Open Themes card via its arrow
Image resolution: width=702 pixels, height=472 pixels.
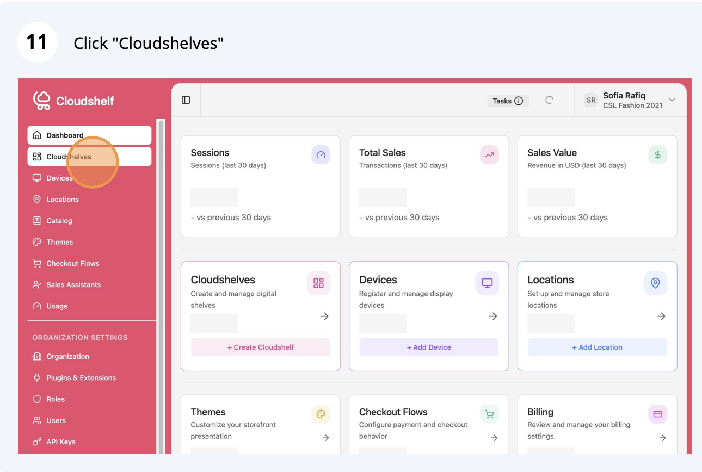point(325,438)
